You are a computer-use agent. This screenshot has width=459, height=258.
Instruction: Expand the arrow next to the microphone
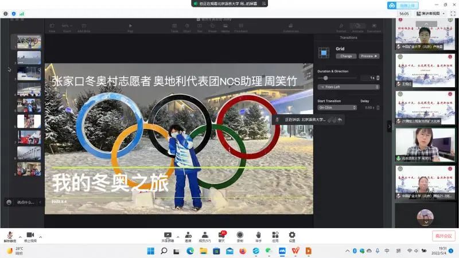tap(20, 236)
